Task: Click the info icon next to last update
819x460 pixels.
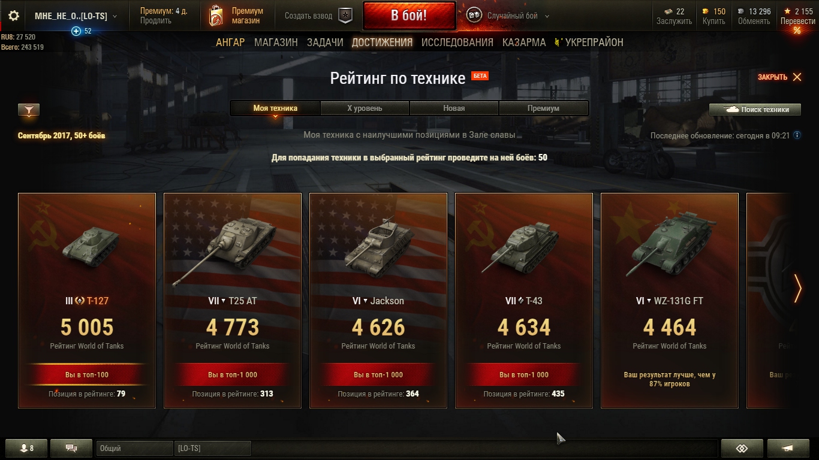Action: (797, 135)
